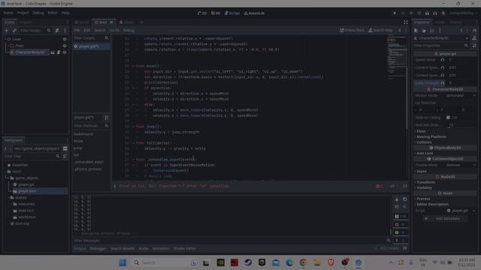This screenshot has width=481, height=270.
Task: Load resource icon in Inspector toolbar
Action: coord(424,31)
